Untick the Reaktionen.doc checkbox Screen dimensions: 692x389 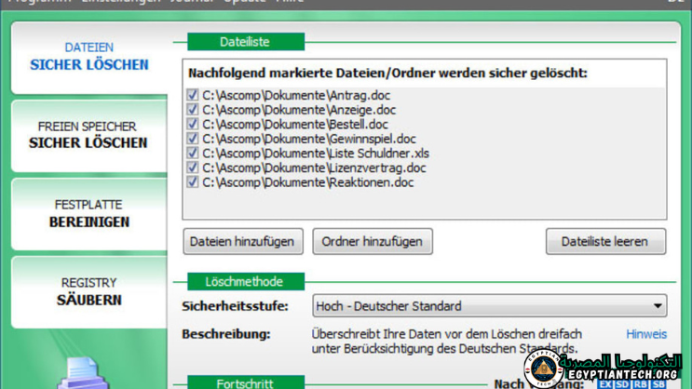[193, 182]
